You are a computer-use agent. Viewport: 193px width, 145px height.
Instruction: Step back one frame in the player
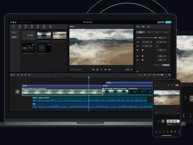tap(97, 70)
